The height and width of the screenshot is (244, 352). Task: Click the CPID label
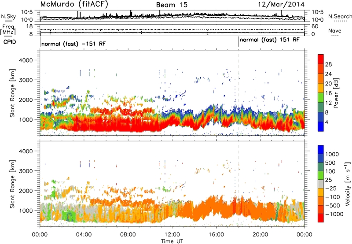click(x=10, y=42)
